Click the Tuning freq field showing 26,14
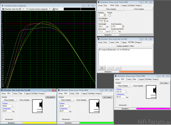The width and height of the screenshot is (171, 125). tap(121, 97)
